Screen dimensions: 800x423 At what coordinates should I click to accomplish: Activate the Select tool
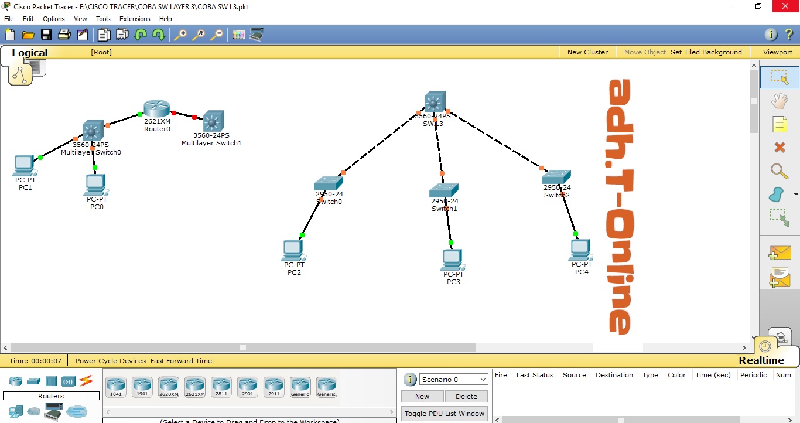pyautogui.click(x=780, y=77)
